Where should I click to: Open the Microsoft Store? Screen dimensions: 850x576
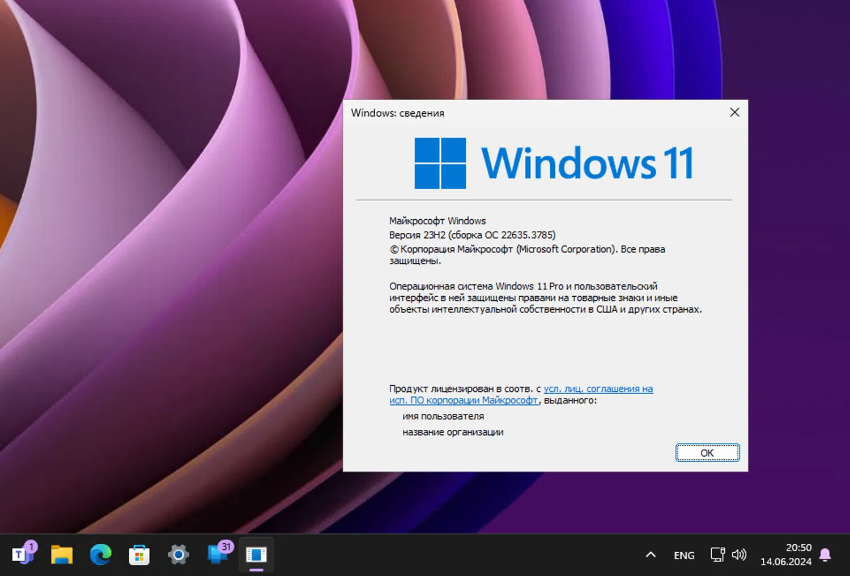coord(139,555)
